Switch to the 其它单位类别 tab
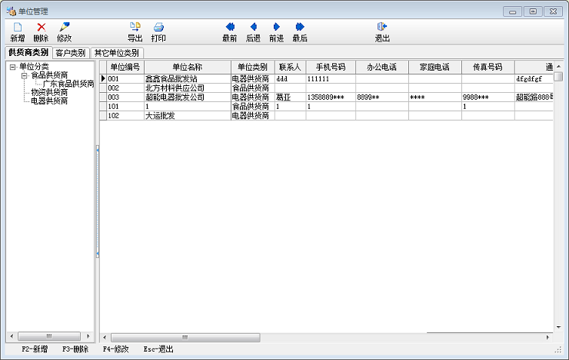The image size is (569, 360). [x=117, y=53]
